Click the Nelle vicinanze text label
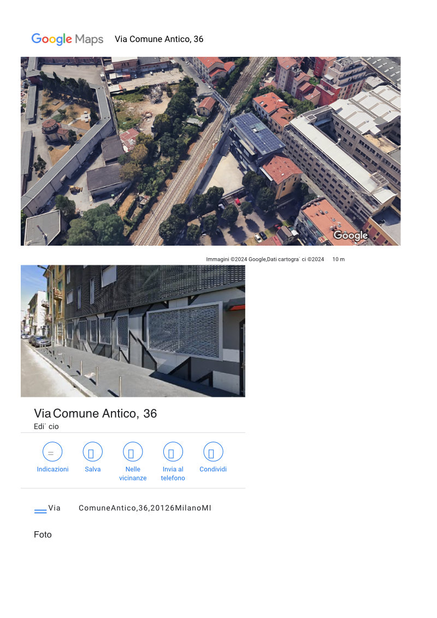This screenshot has width=437, height=618. point(133,473)
